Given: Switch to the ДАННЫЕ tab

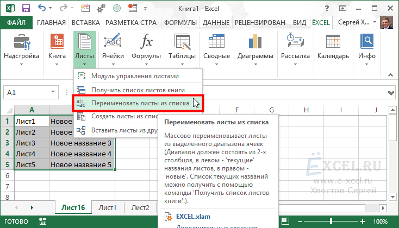Looking at the screenshot, I should coord(216,23).
